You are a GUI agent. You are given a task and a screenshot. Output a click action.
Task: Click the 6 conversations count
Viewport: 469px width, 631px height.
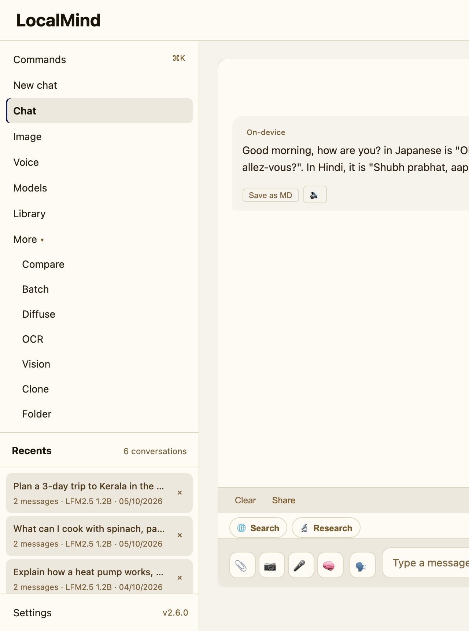click(x=155, y=451)
